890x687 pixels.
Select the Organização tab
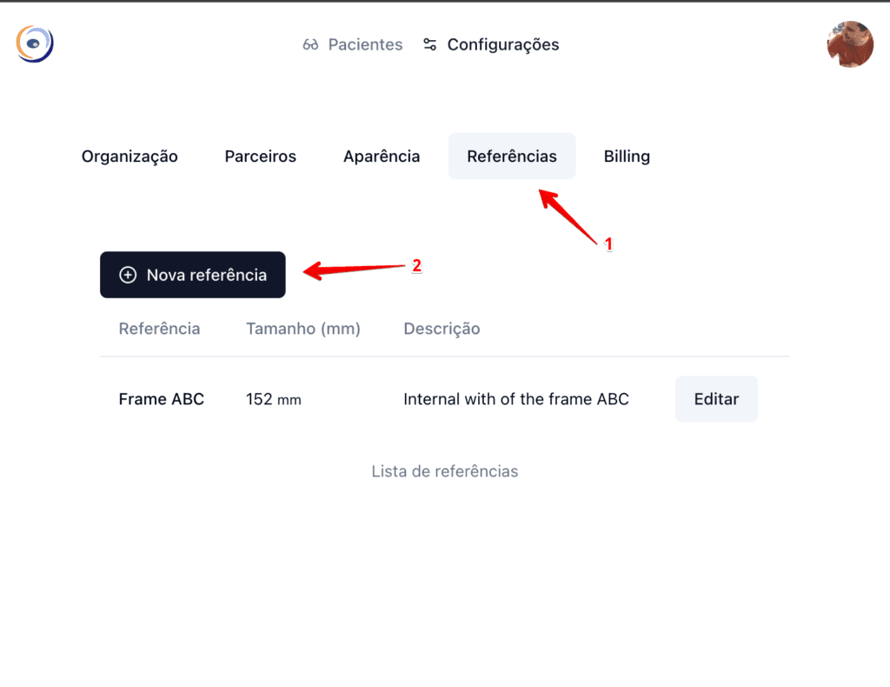point(129,156)
